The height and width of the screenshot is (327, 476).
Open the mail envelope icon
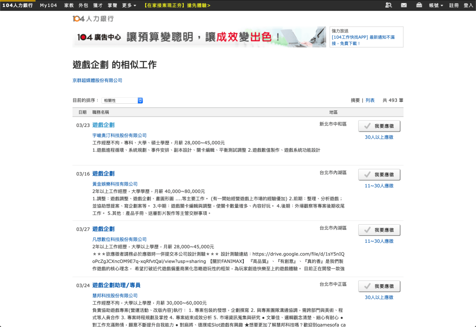click(x=404, y=5)
